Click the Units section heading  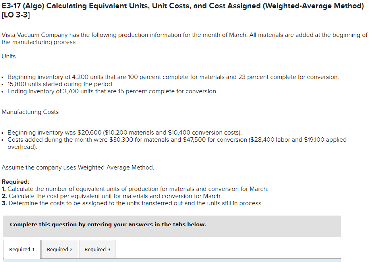pyautogui.click(x=8, y=56)
